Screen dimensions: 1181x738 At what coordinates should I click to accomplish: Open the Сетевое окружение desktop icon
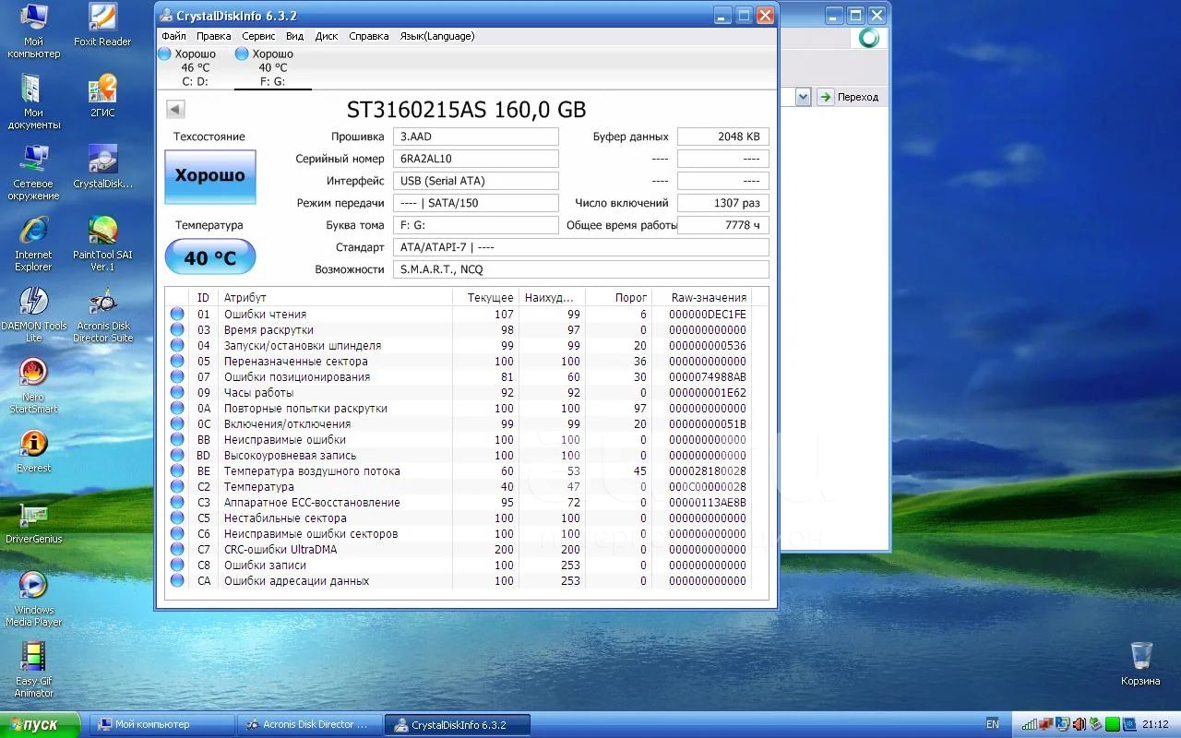point(34,173)
